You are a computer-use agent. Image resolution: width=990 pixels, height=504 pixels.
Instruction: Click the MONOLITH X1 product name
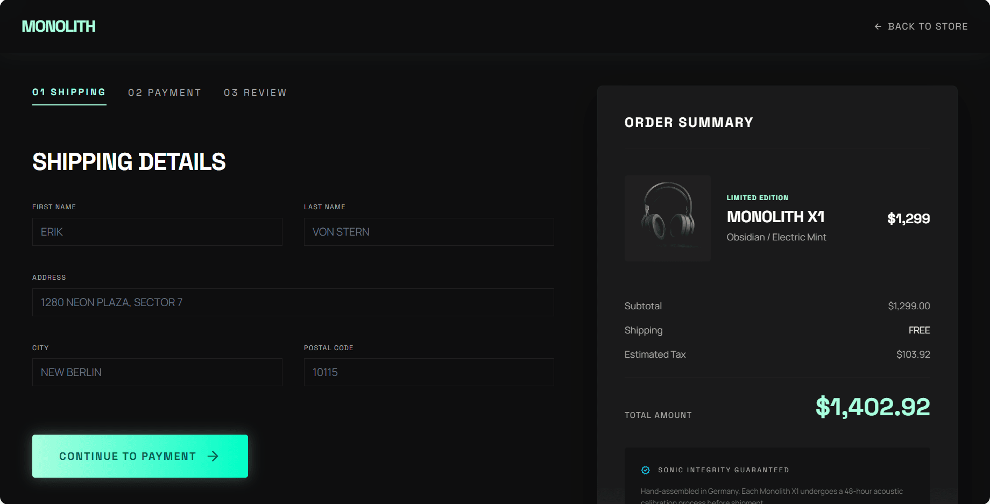coord(775,216)
